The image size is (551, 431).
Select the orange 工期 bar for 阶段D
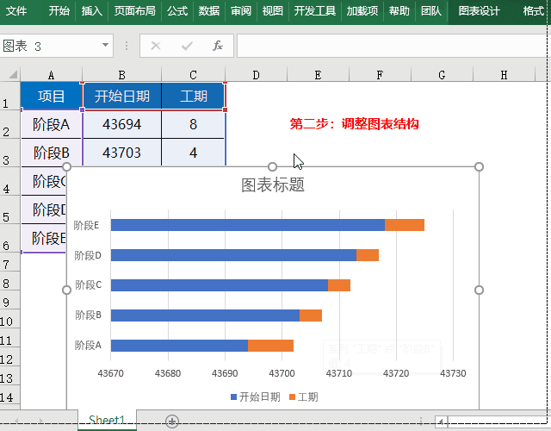[x=368, y=255]
